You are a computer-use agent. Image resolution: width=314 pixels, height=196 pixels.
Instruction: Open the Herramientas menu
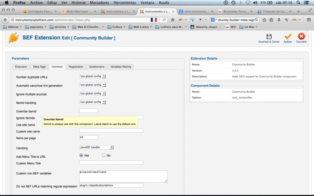125,3
